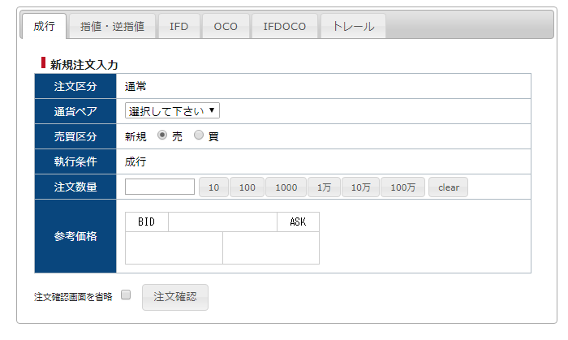
Task: Click the 100 quantity button
Action: [x=247, y=187]
